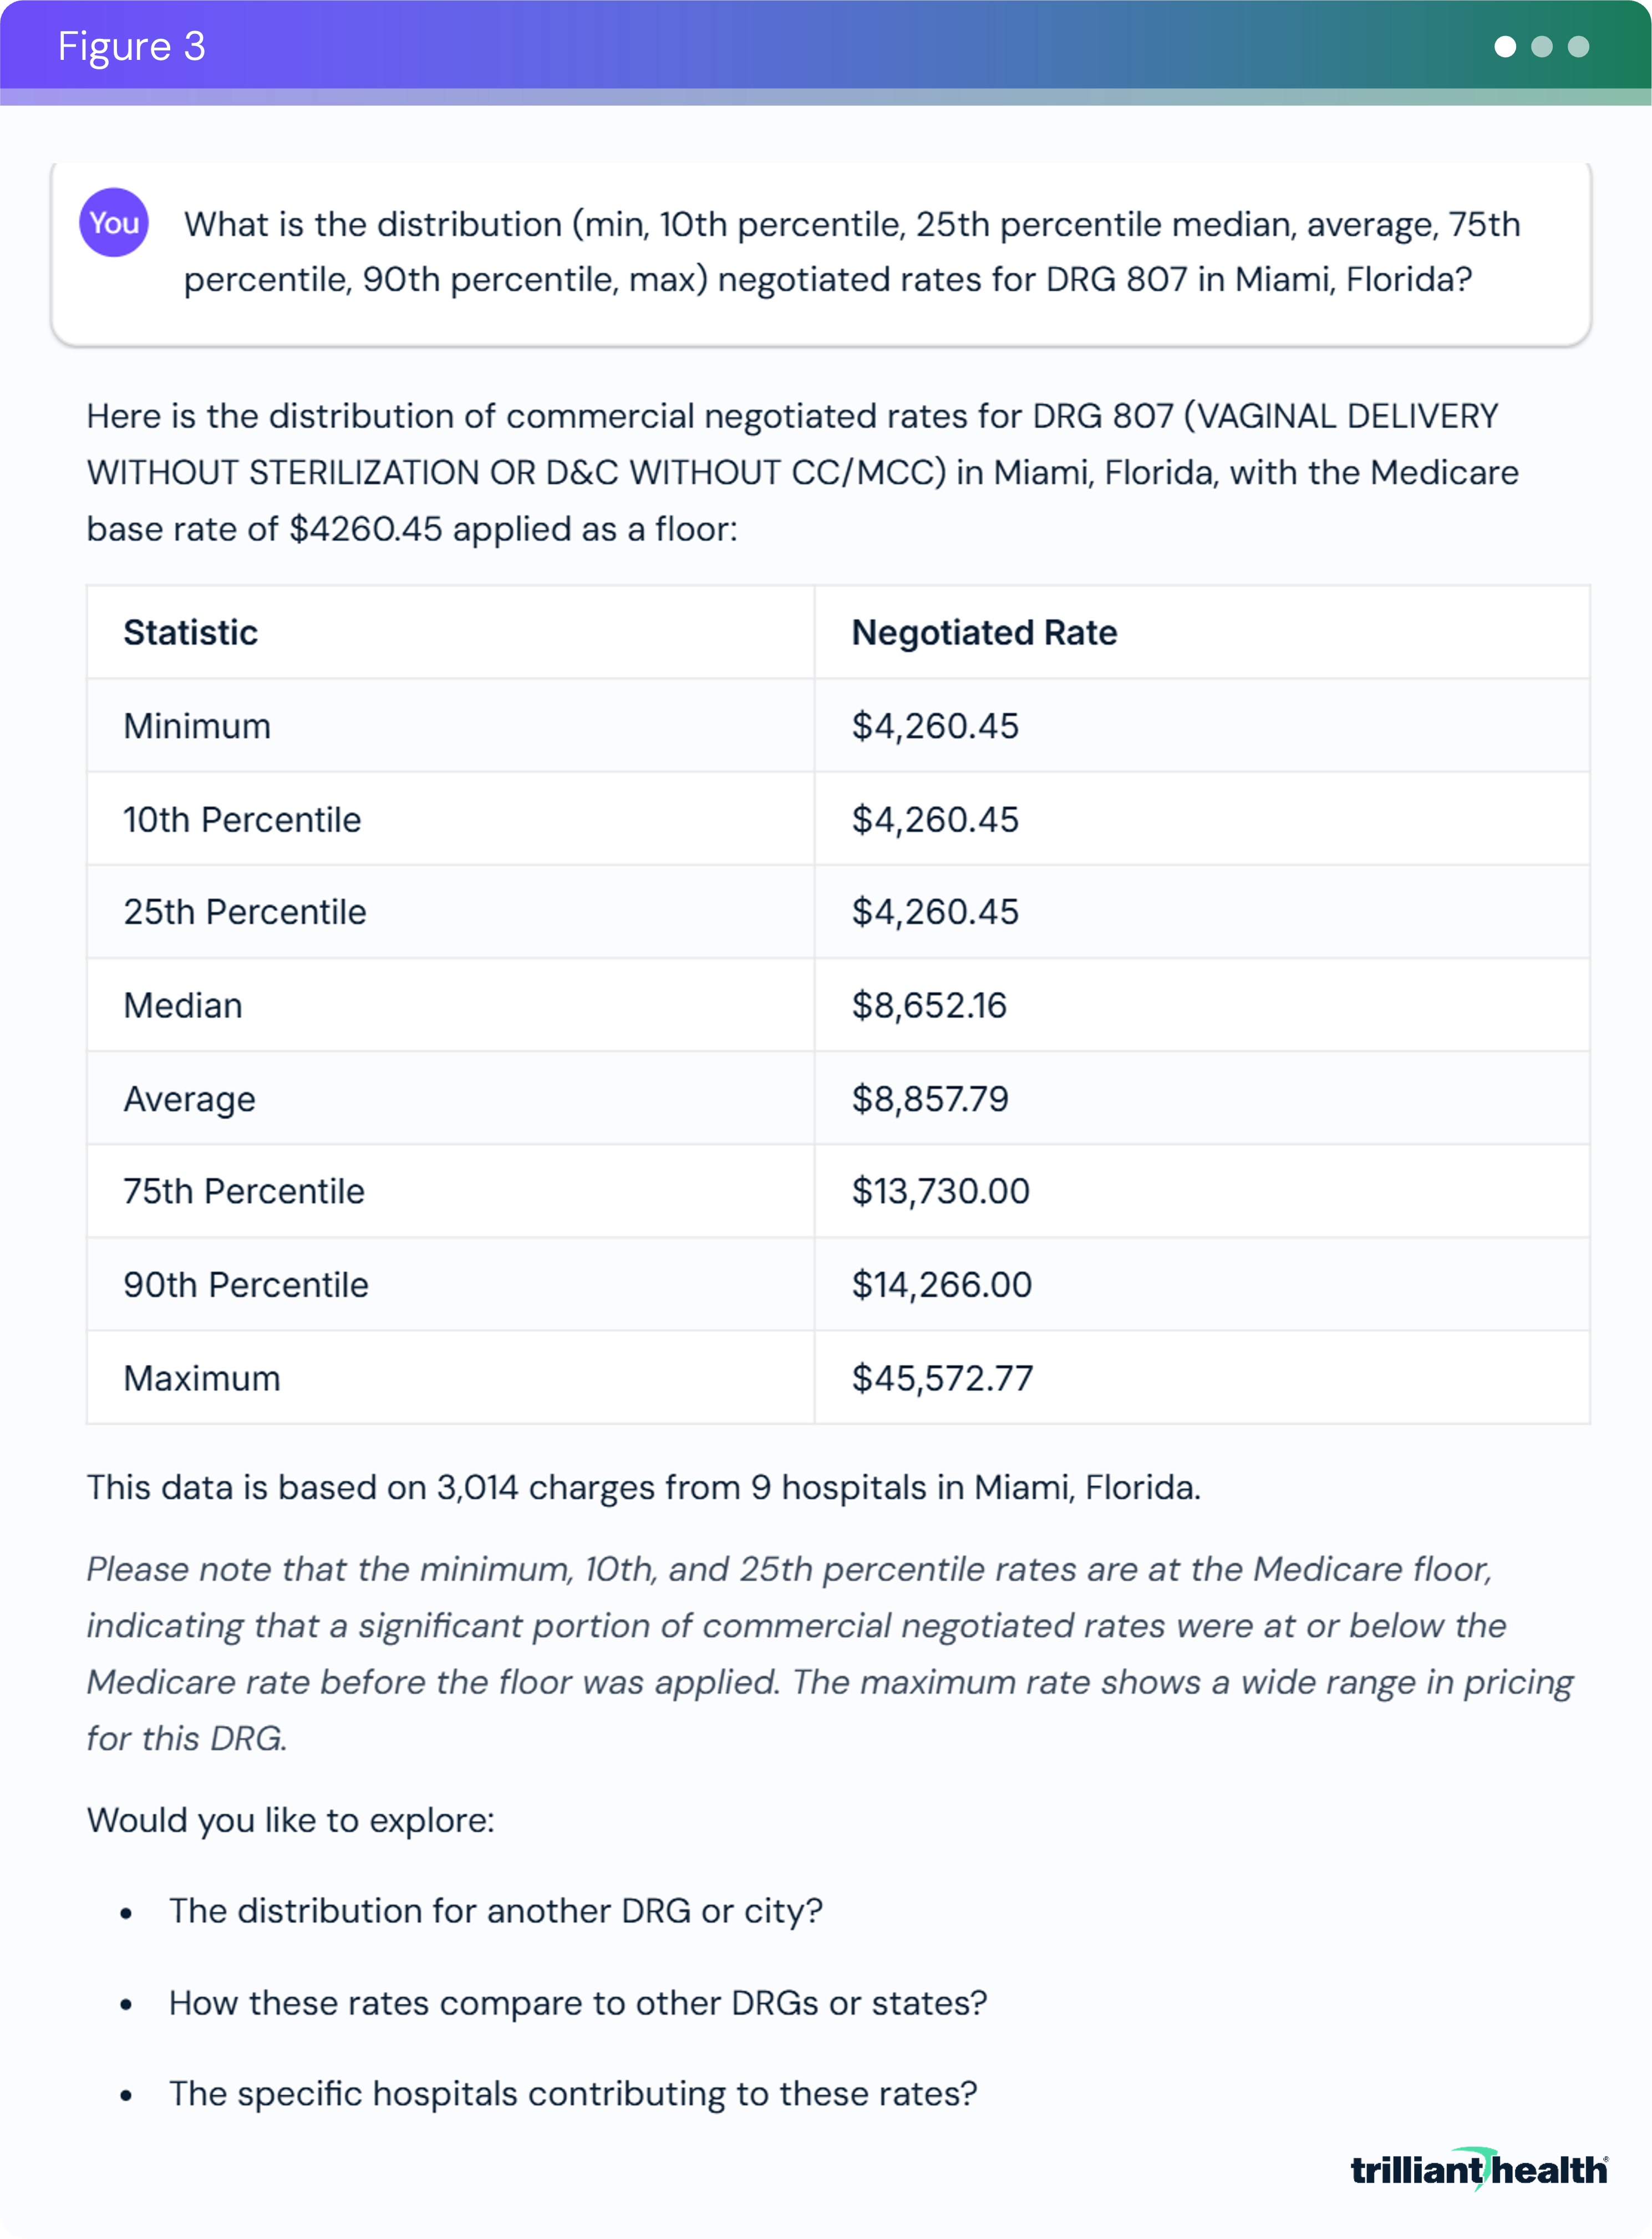Select "The distribution for another DRG or city?"
The image size is (1652, 2239).
click(495, 1910)
